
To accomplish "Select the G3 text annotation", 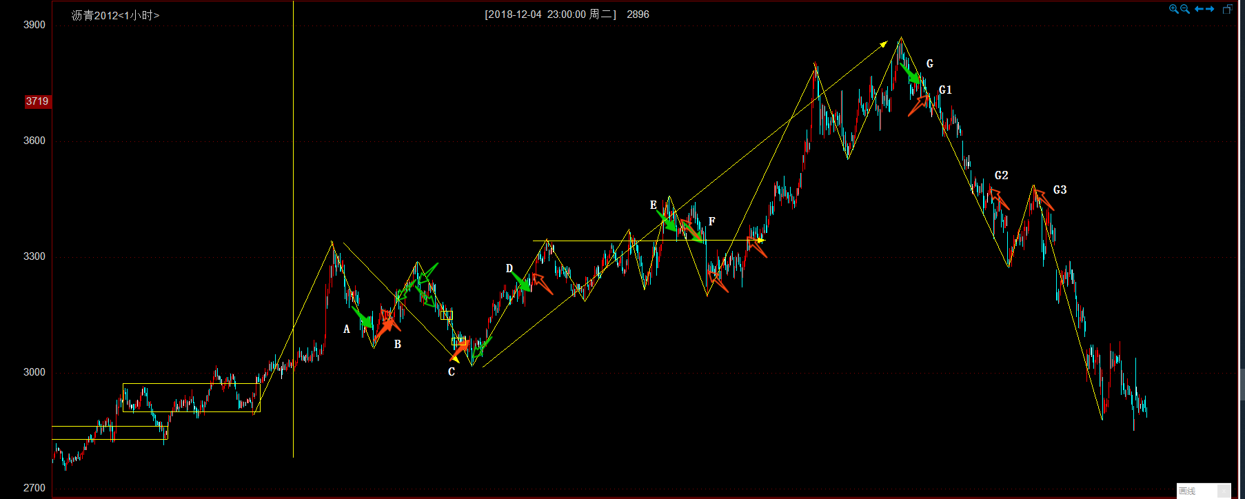I will [1060, 190].
